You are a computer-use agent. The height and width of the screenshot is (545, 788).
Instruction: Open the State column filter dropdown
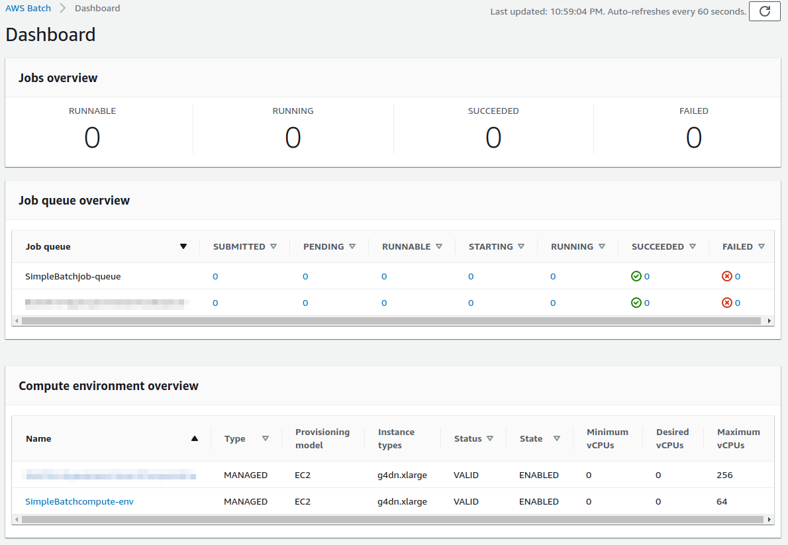pos(557,438)
